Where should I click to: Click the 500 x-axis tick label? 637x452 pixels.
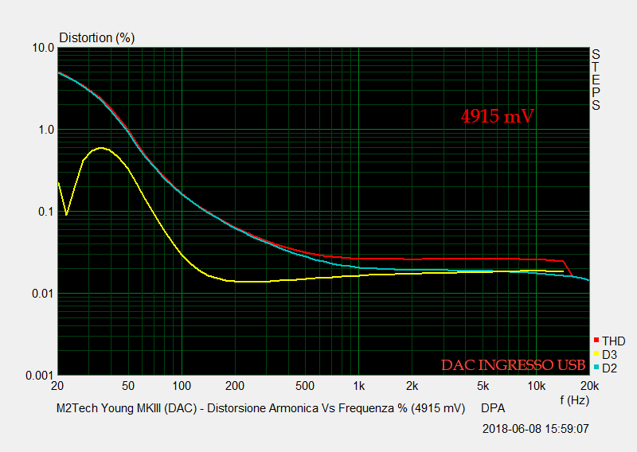(305, 386)
